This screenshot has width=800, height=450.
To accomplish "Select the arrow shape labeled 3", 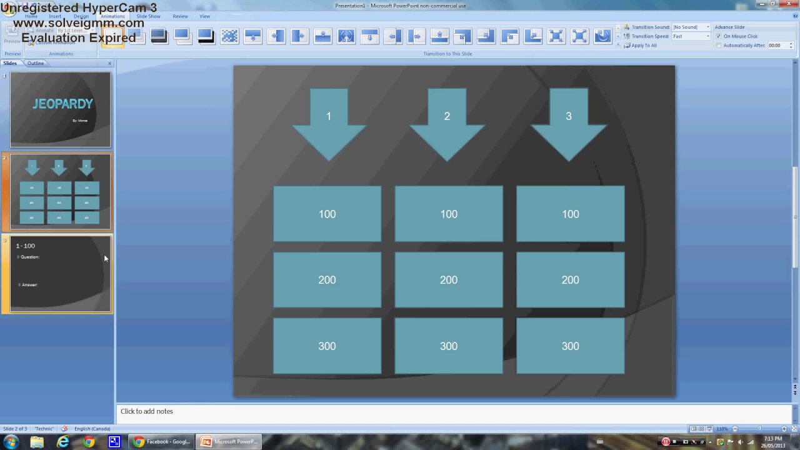I will 569,124.
